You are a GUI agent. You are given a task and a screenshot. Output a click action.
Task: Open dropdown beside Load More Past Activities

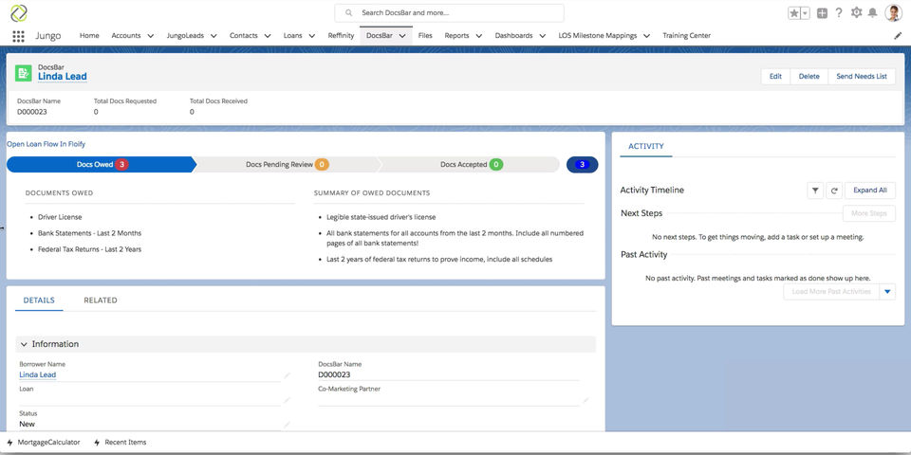pos(887,292)
